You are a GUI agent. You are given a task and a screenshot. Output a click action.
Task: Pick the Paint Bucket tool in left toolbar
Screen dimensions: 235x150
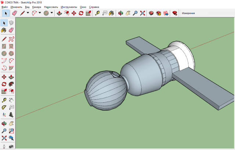(4, 30)
